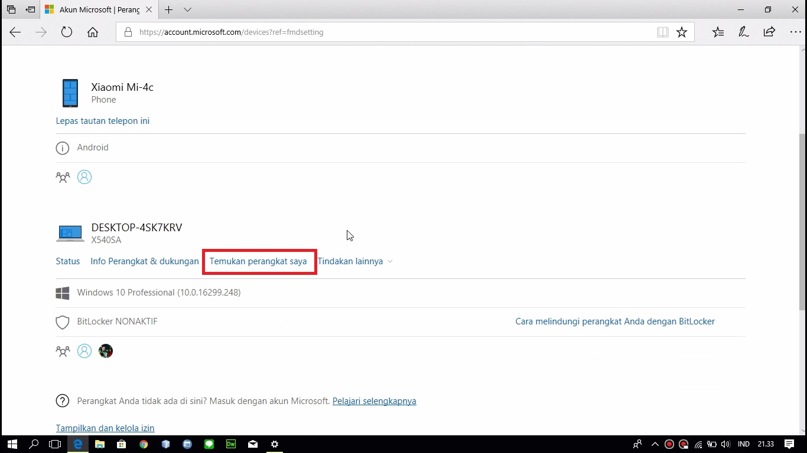Open a new browser tab
The height and width of the screenshot is (453, 807).
tap(169, 10)
